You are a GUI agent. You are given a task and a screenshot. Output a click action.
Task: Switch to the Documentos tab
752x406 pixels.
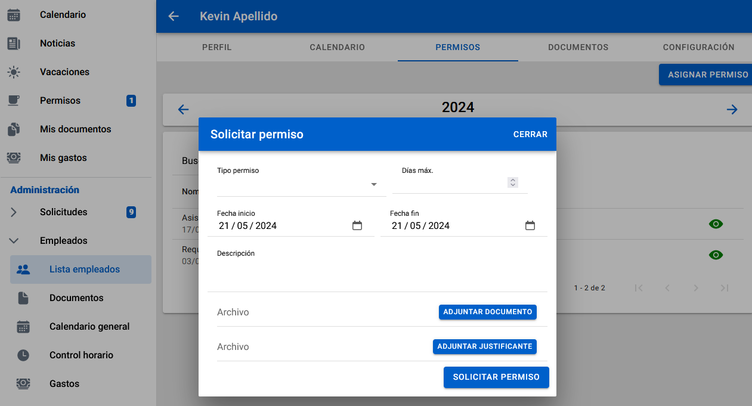578,47
